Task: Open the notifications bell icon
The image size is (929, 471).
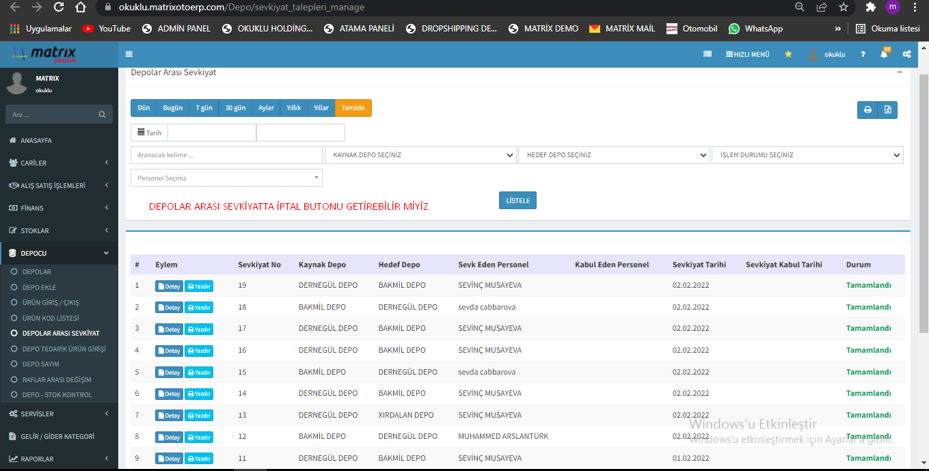Action: (x=884, y=54)
